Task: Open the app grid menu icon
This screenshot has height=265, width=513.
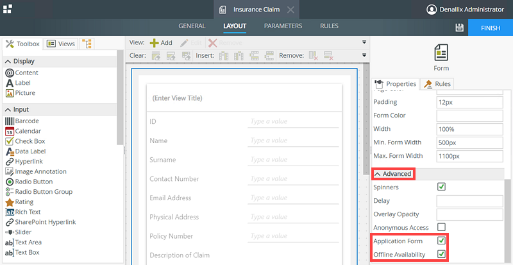Action: pos(7,9)
